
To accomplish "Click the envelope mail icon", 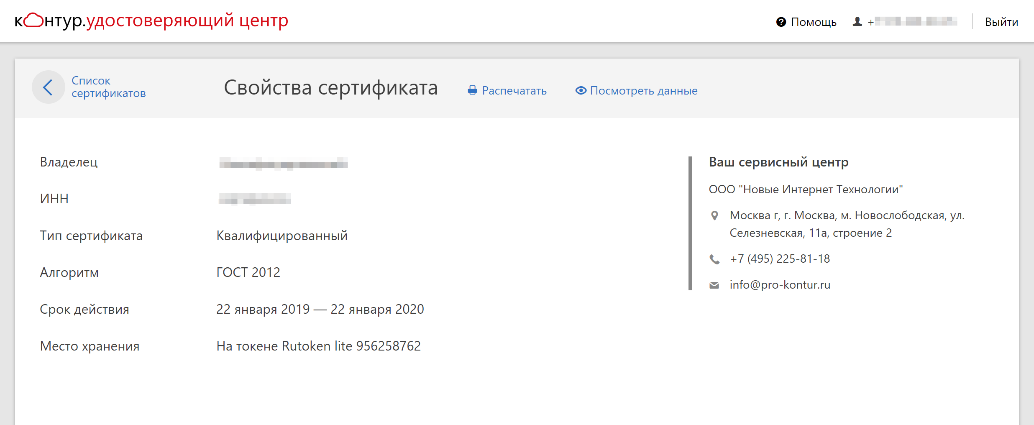I will (714, 285).
